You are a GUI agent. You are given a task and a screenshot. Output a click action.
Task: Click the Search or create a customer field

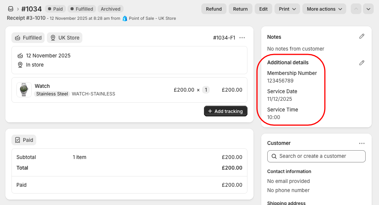tap(316, 156)
